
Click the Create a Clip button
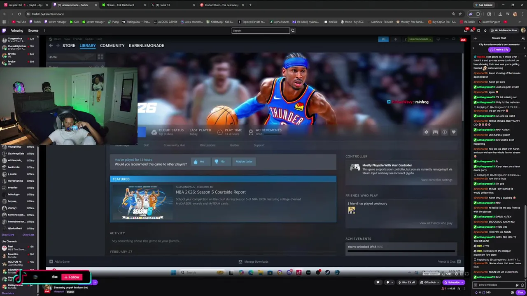tap(499, 50)
